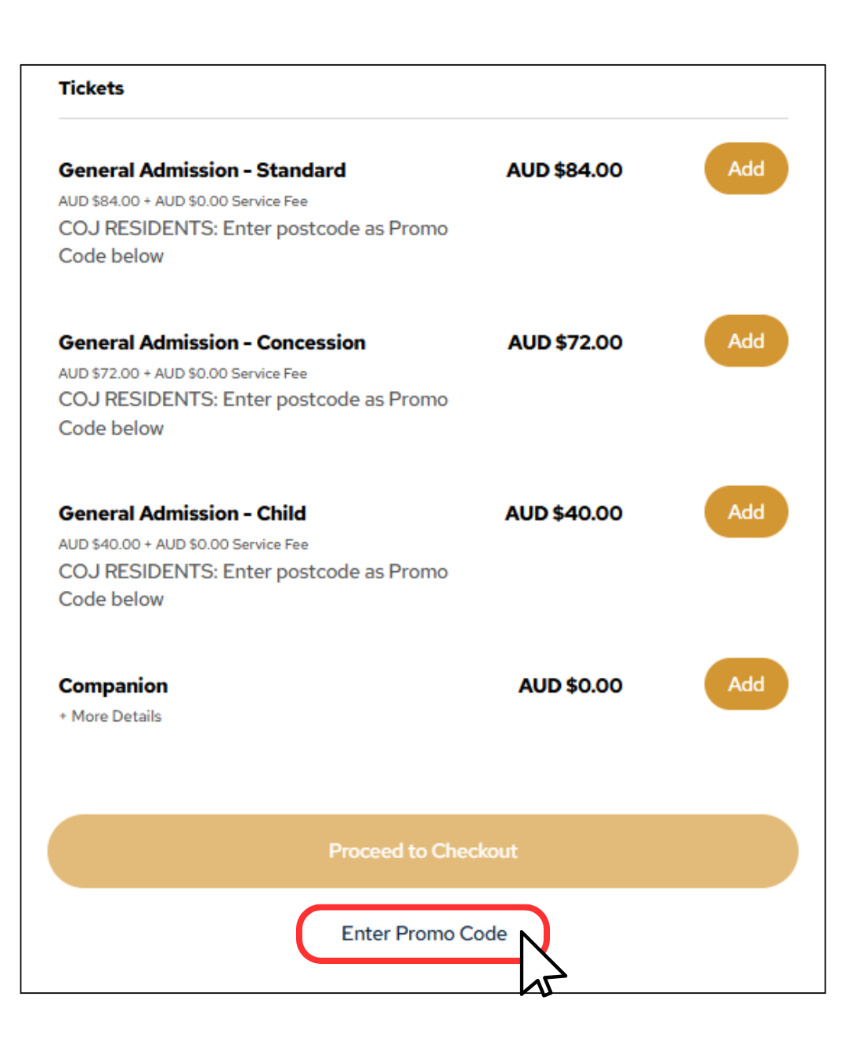Viewport: 846px width, 1058px height.
Task: Click the Standard ticket service fee line
Action: tap(183, 201)
